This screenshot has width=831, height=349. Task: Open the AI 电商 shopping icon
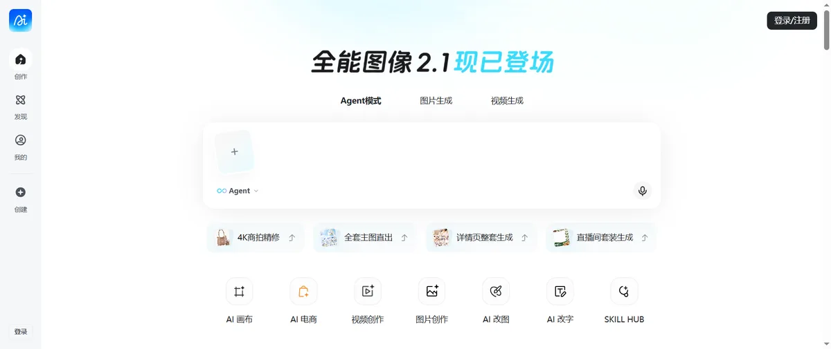[x=303, y=292]
